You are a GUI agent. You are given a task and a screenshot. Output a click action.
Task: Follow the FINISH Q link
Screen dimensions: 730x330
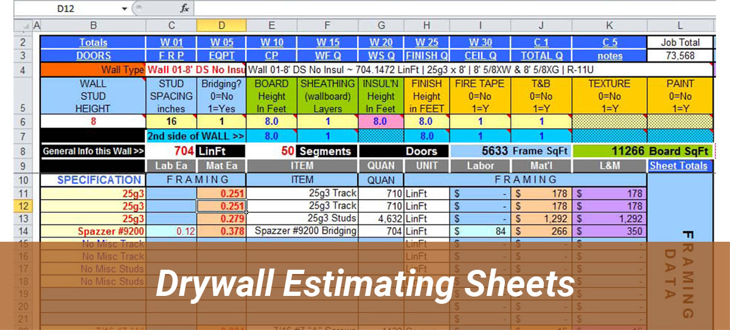pos(426,55)
